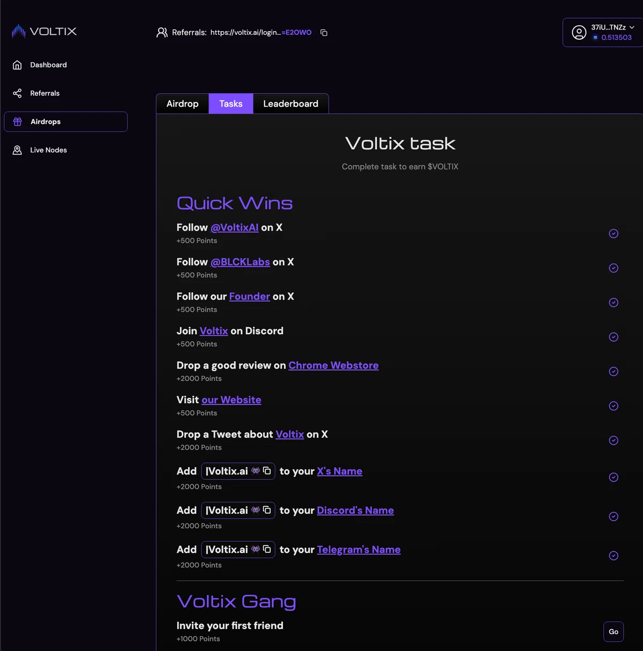Click completed check for Visit our Website
Image resolution: width=643 pixels, height=651 pixels.
(x=614, y=406)
